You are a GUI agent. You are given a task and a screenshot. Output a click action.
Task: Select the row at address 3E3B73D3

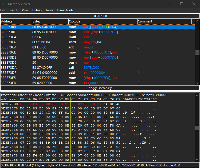(98, 58)
